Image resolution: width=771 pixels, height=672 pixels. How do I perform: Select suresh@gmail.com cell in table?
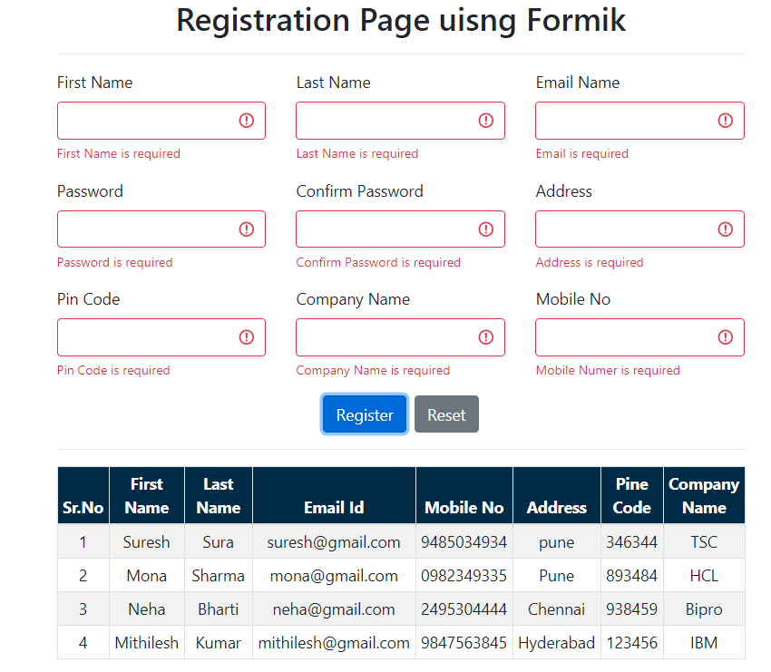click(334, 541)
